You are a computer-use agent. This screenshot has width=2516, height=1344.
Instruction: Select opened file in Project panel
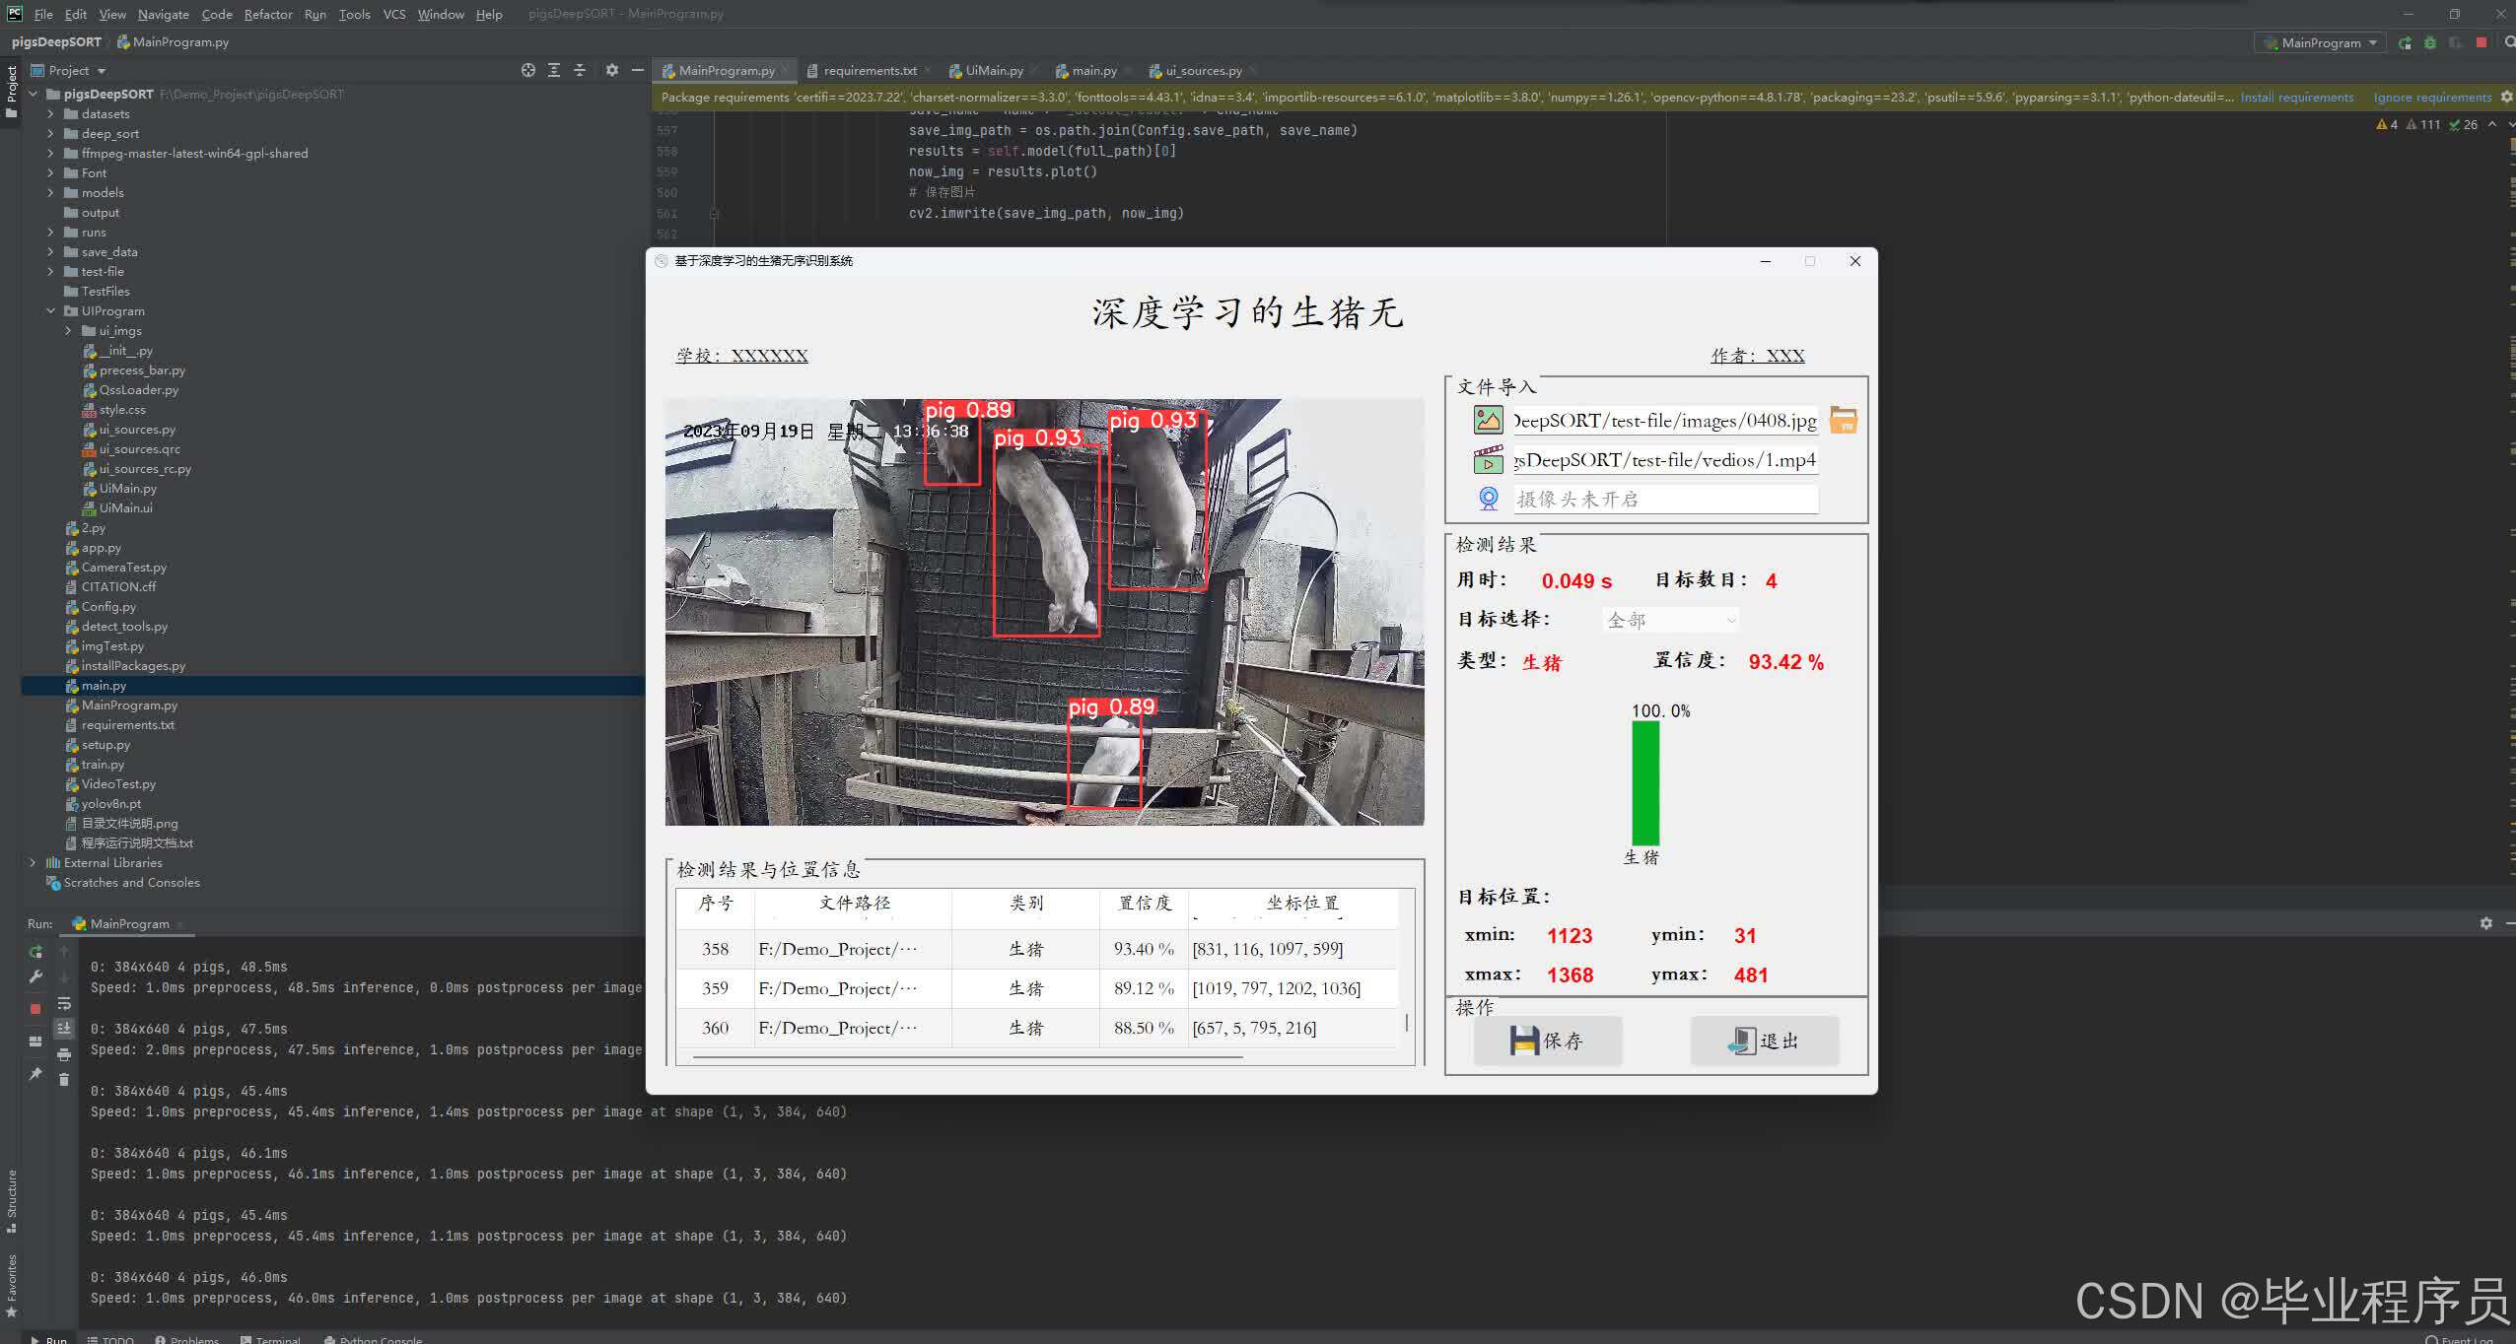528,70
